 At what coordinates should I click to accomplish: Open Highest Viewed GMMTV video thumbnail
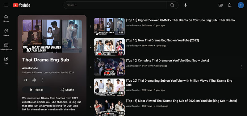tap(109, 27)
